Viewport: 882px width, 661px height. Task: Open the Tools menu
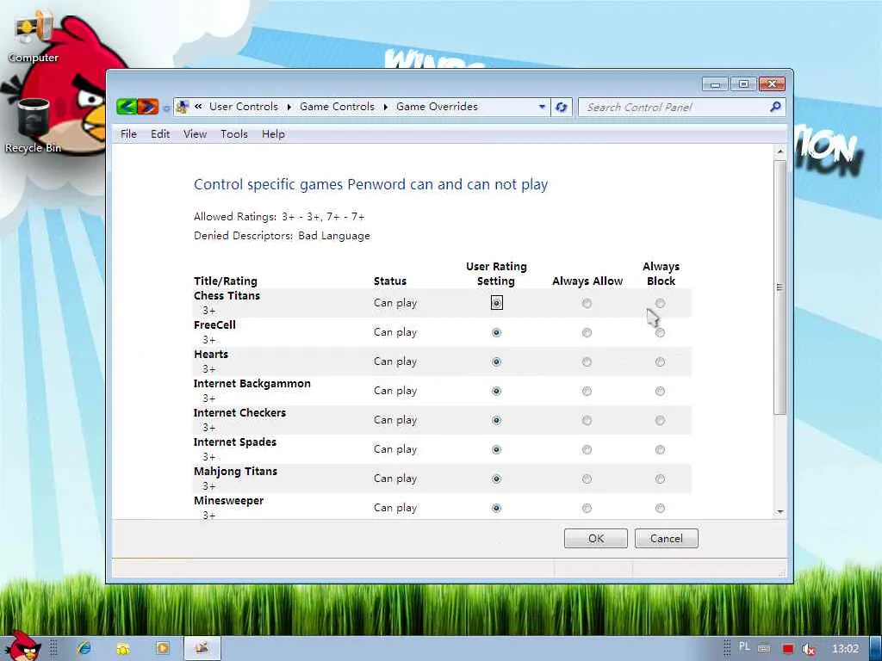click(234, 133)
